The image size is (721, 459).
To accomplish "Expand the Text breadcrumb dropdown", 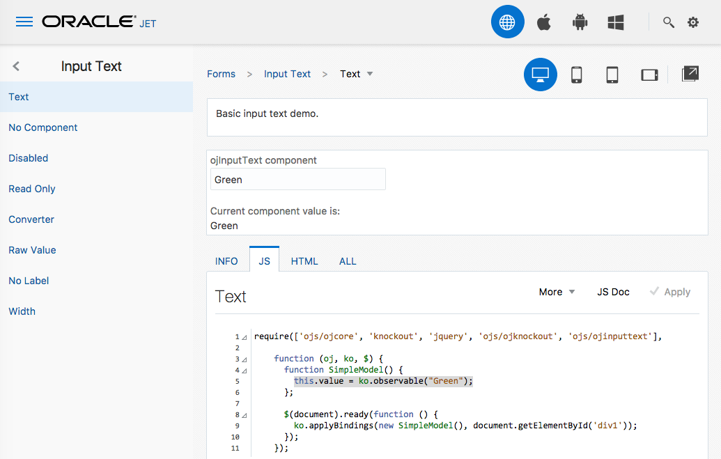I will tap(370, 74).
